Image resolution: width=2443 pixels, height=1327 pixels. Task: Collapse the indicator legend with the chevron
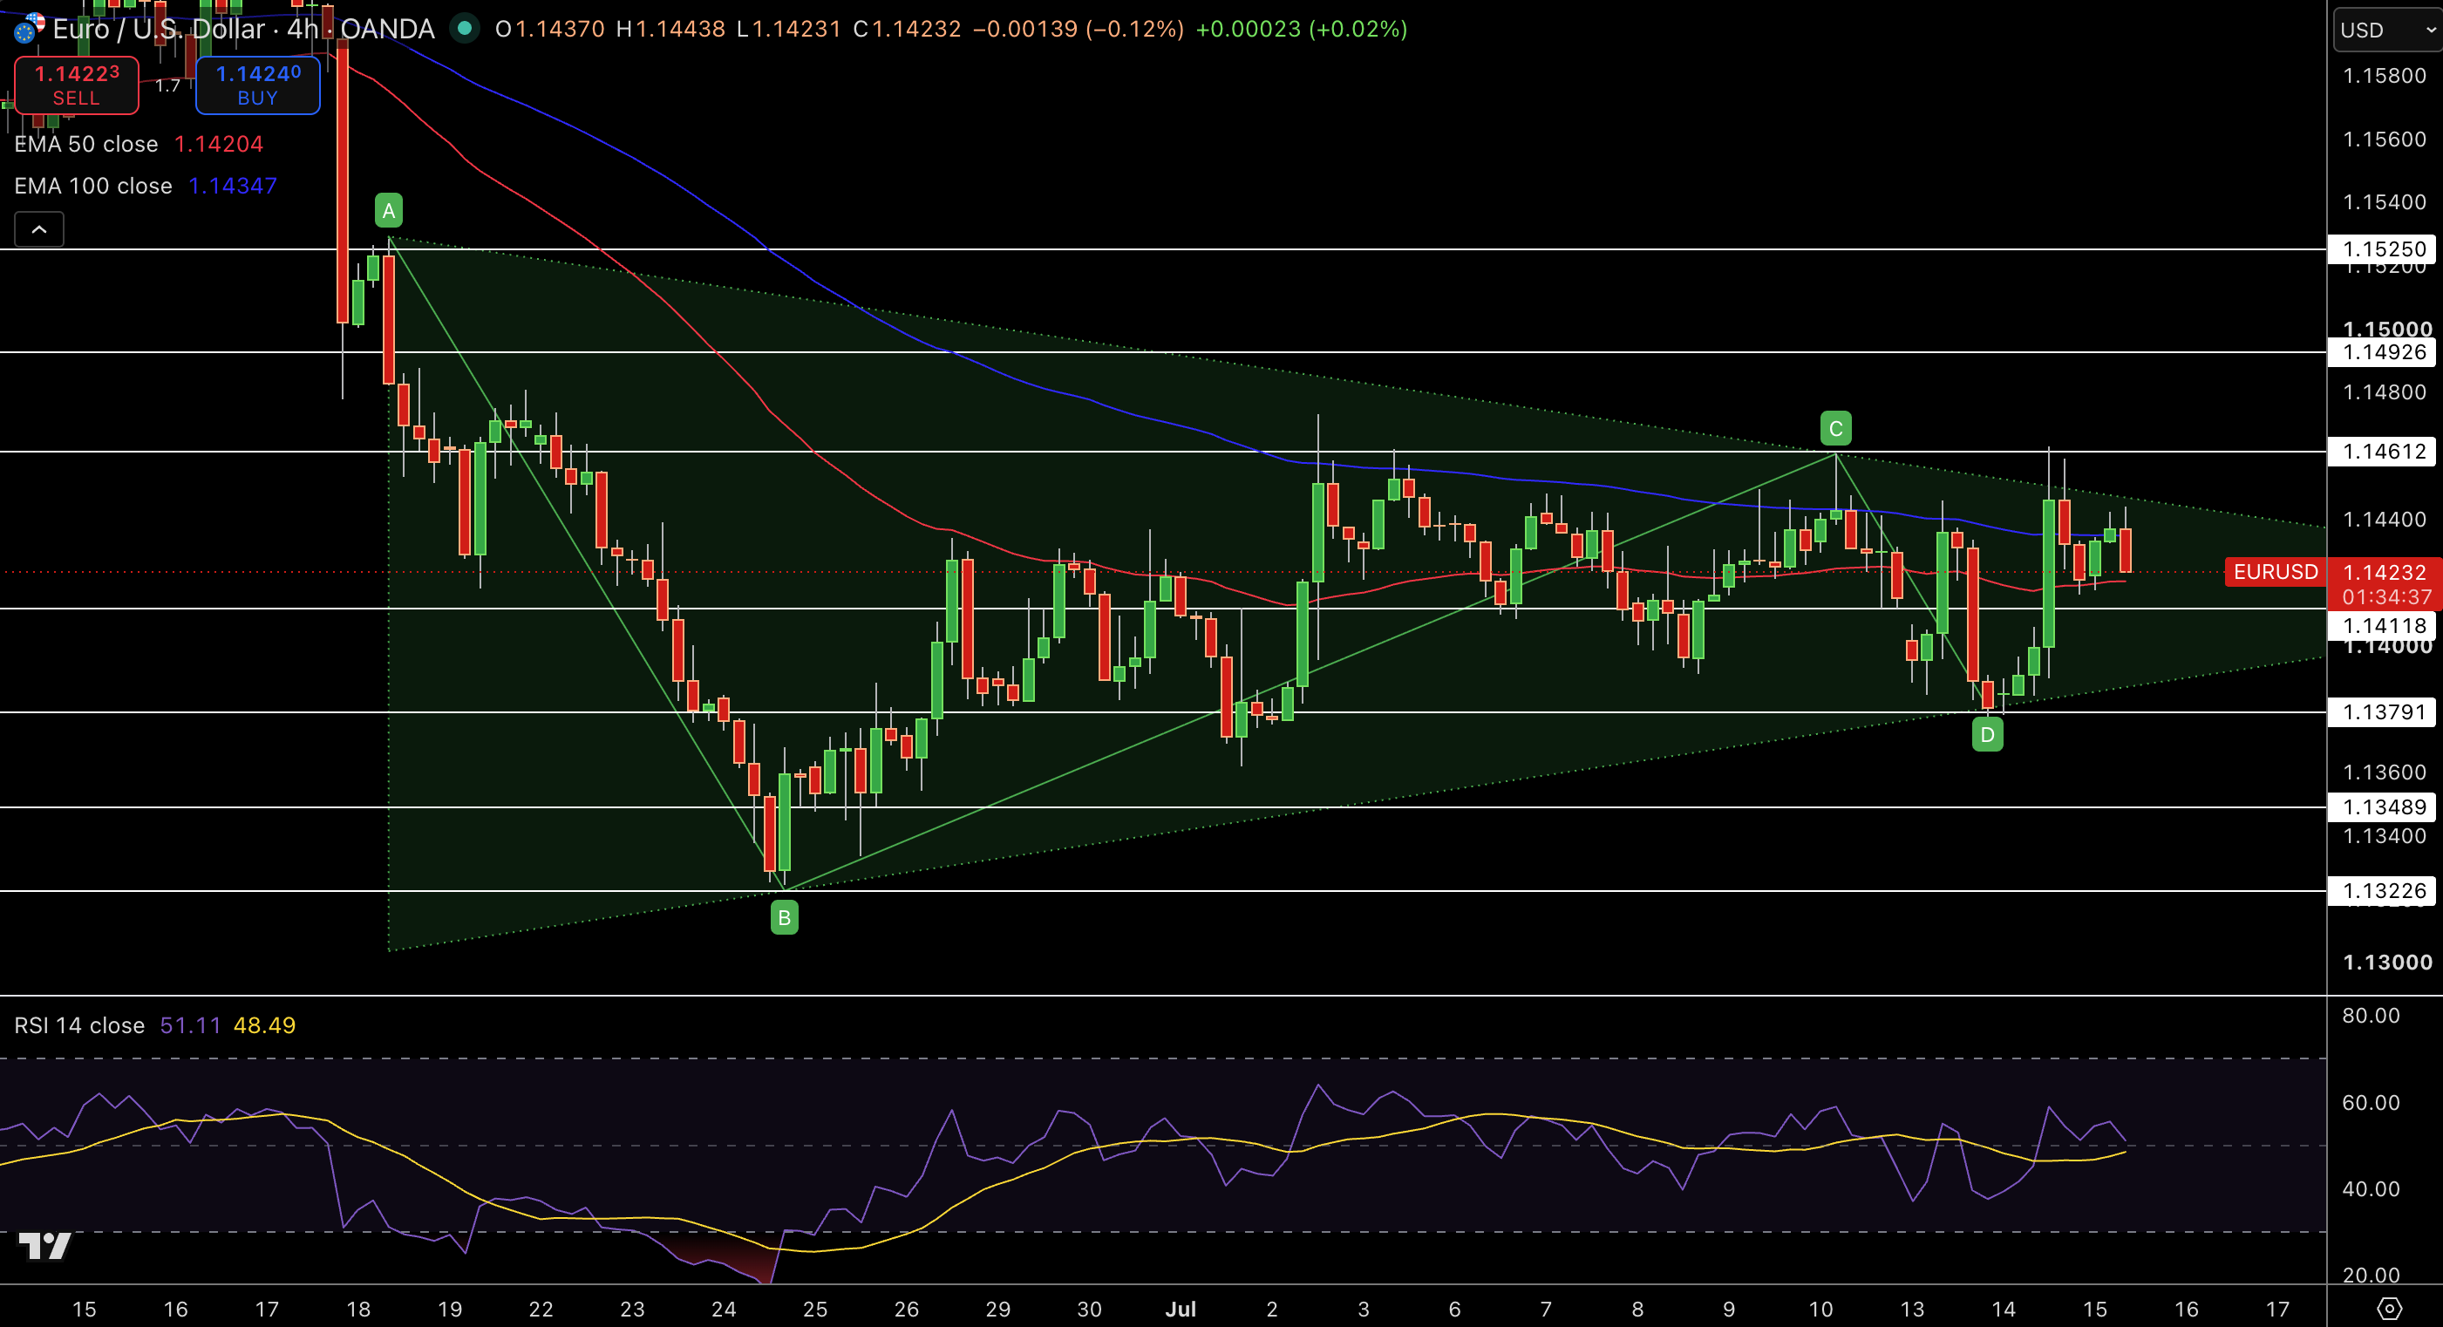[39, 229]
